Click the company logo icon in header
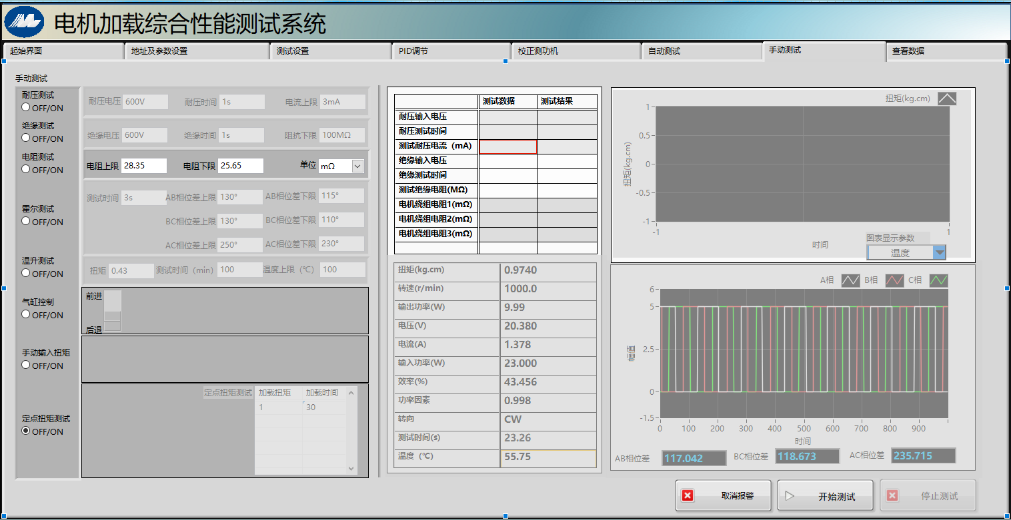The height and width of the screenshot is (520, 1011). click(x=24, y=23)
